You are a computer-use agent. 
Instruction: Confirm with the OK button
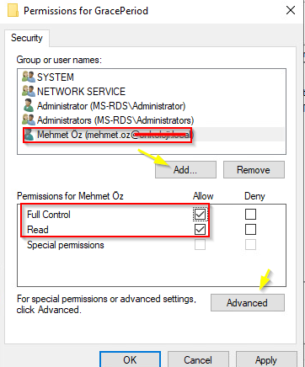pyautogui.click(x=130, y=359)
